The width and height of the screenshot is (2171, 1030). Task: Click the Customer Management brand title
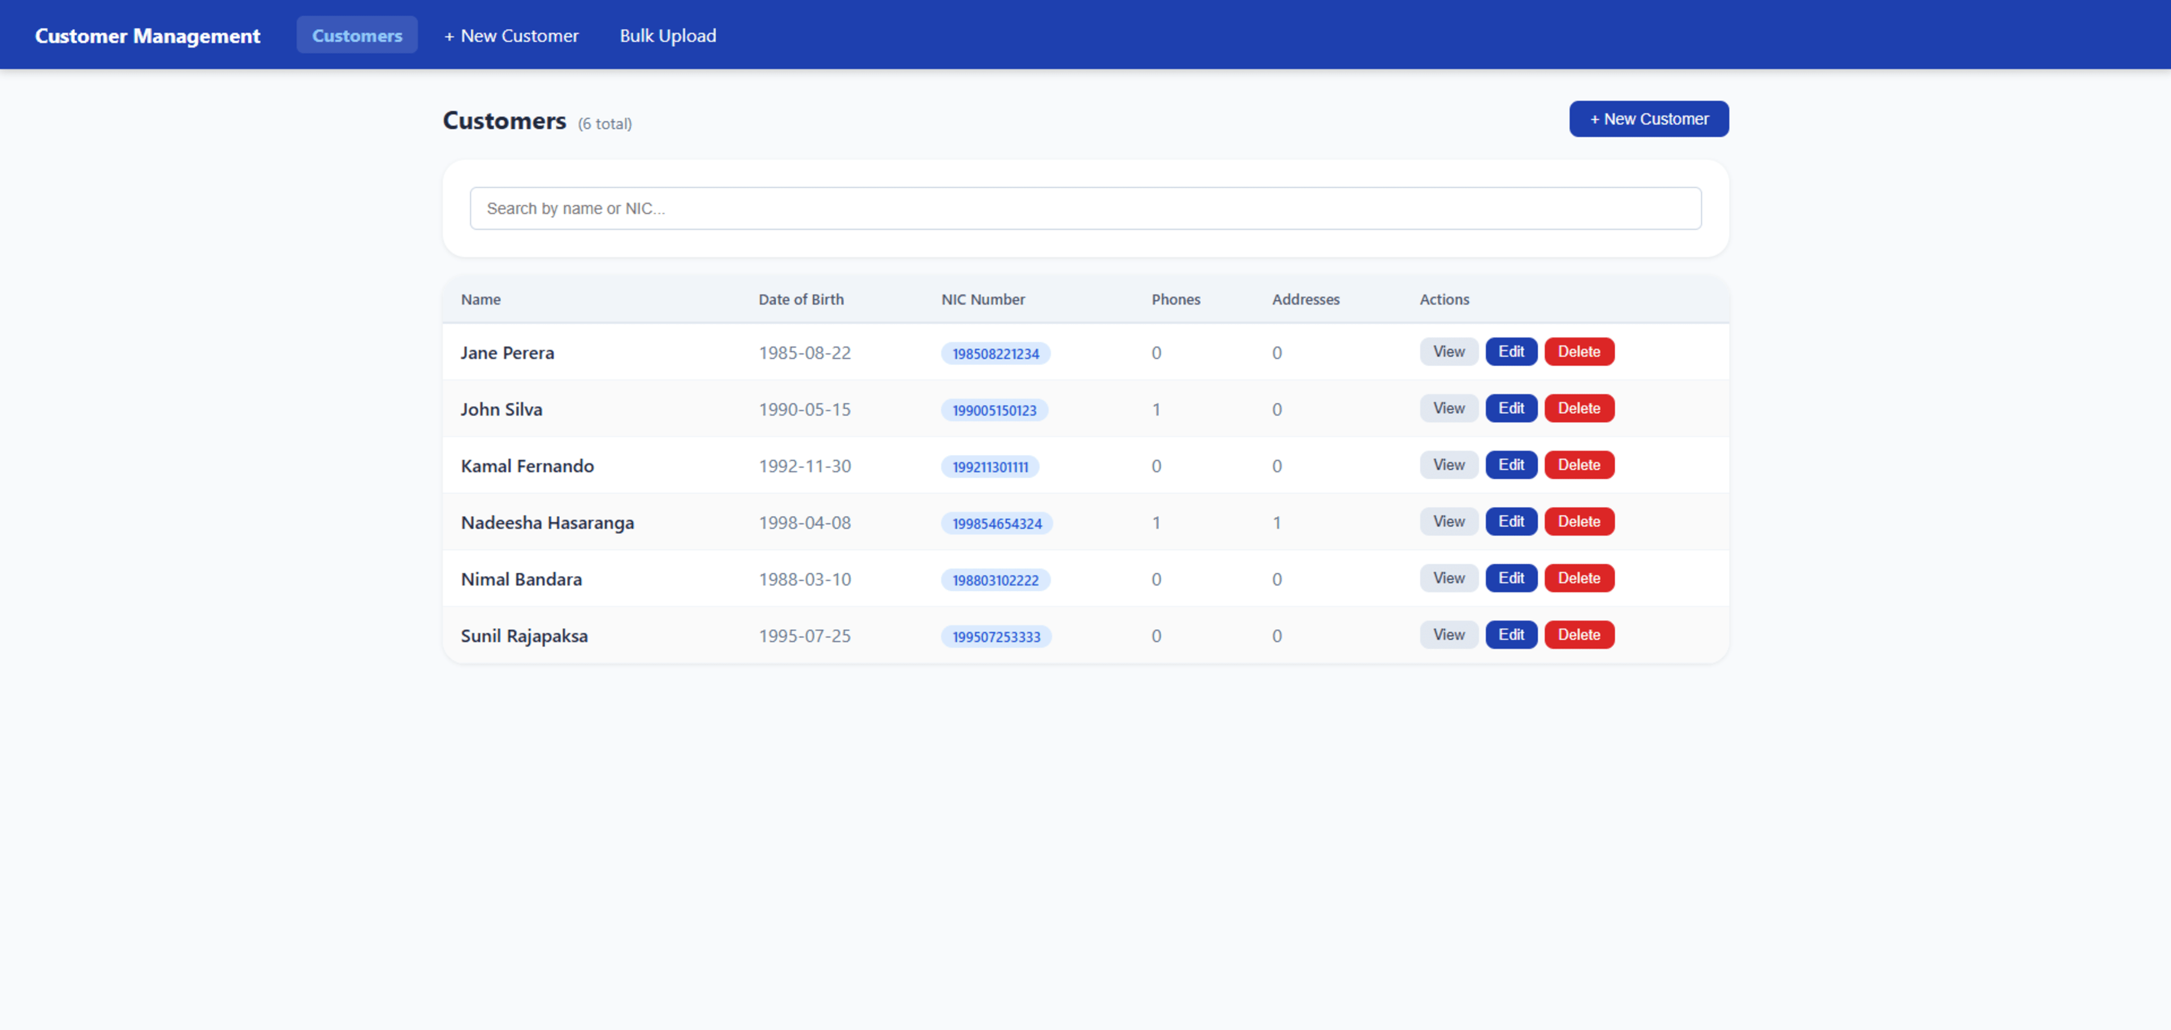148,36
